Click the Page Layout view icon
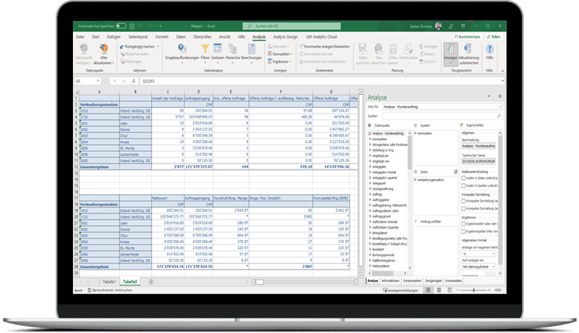Screen dimensions: 579x333 (439, 290)
